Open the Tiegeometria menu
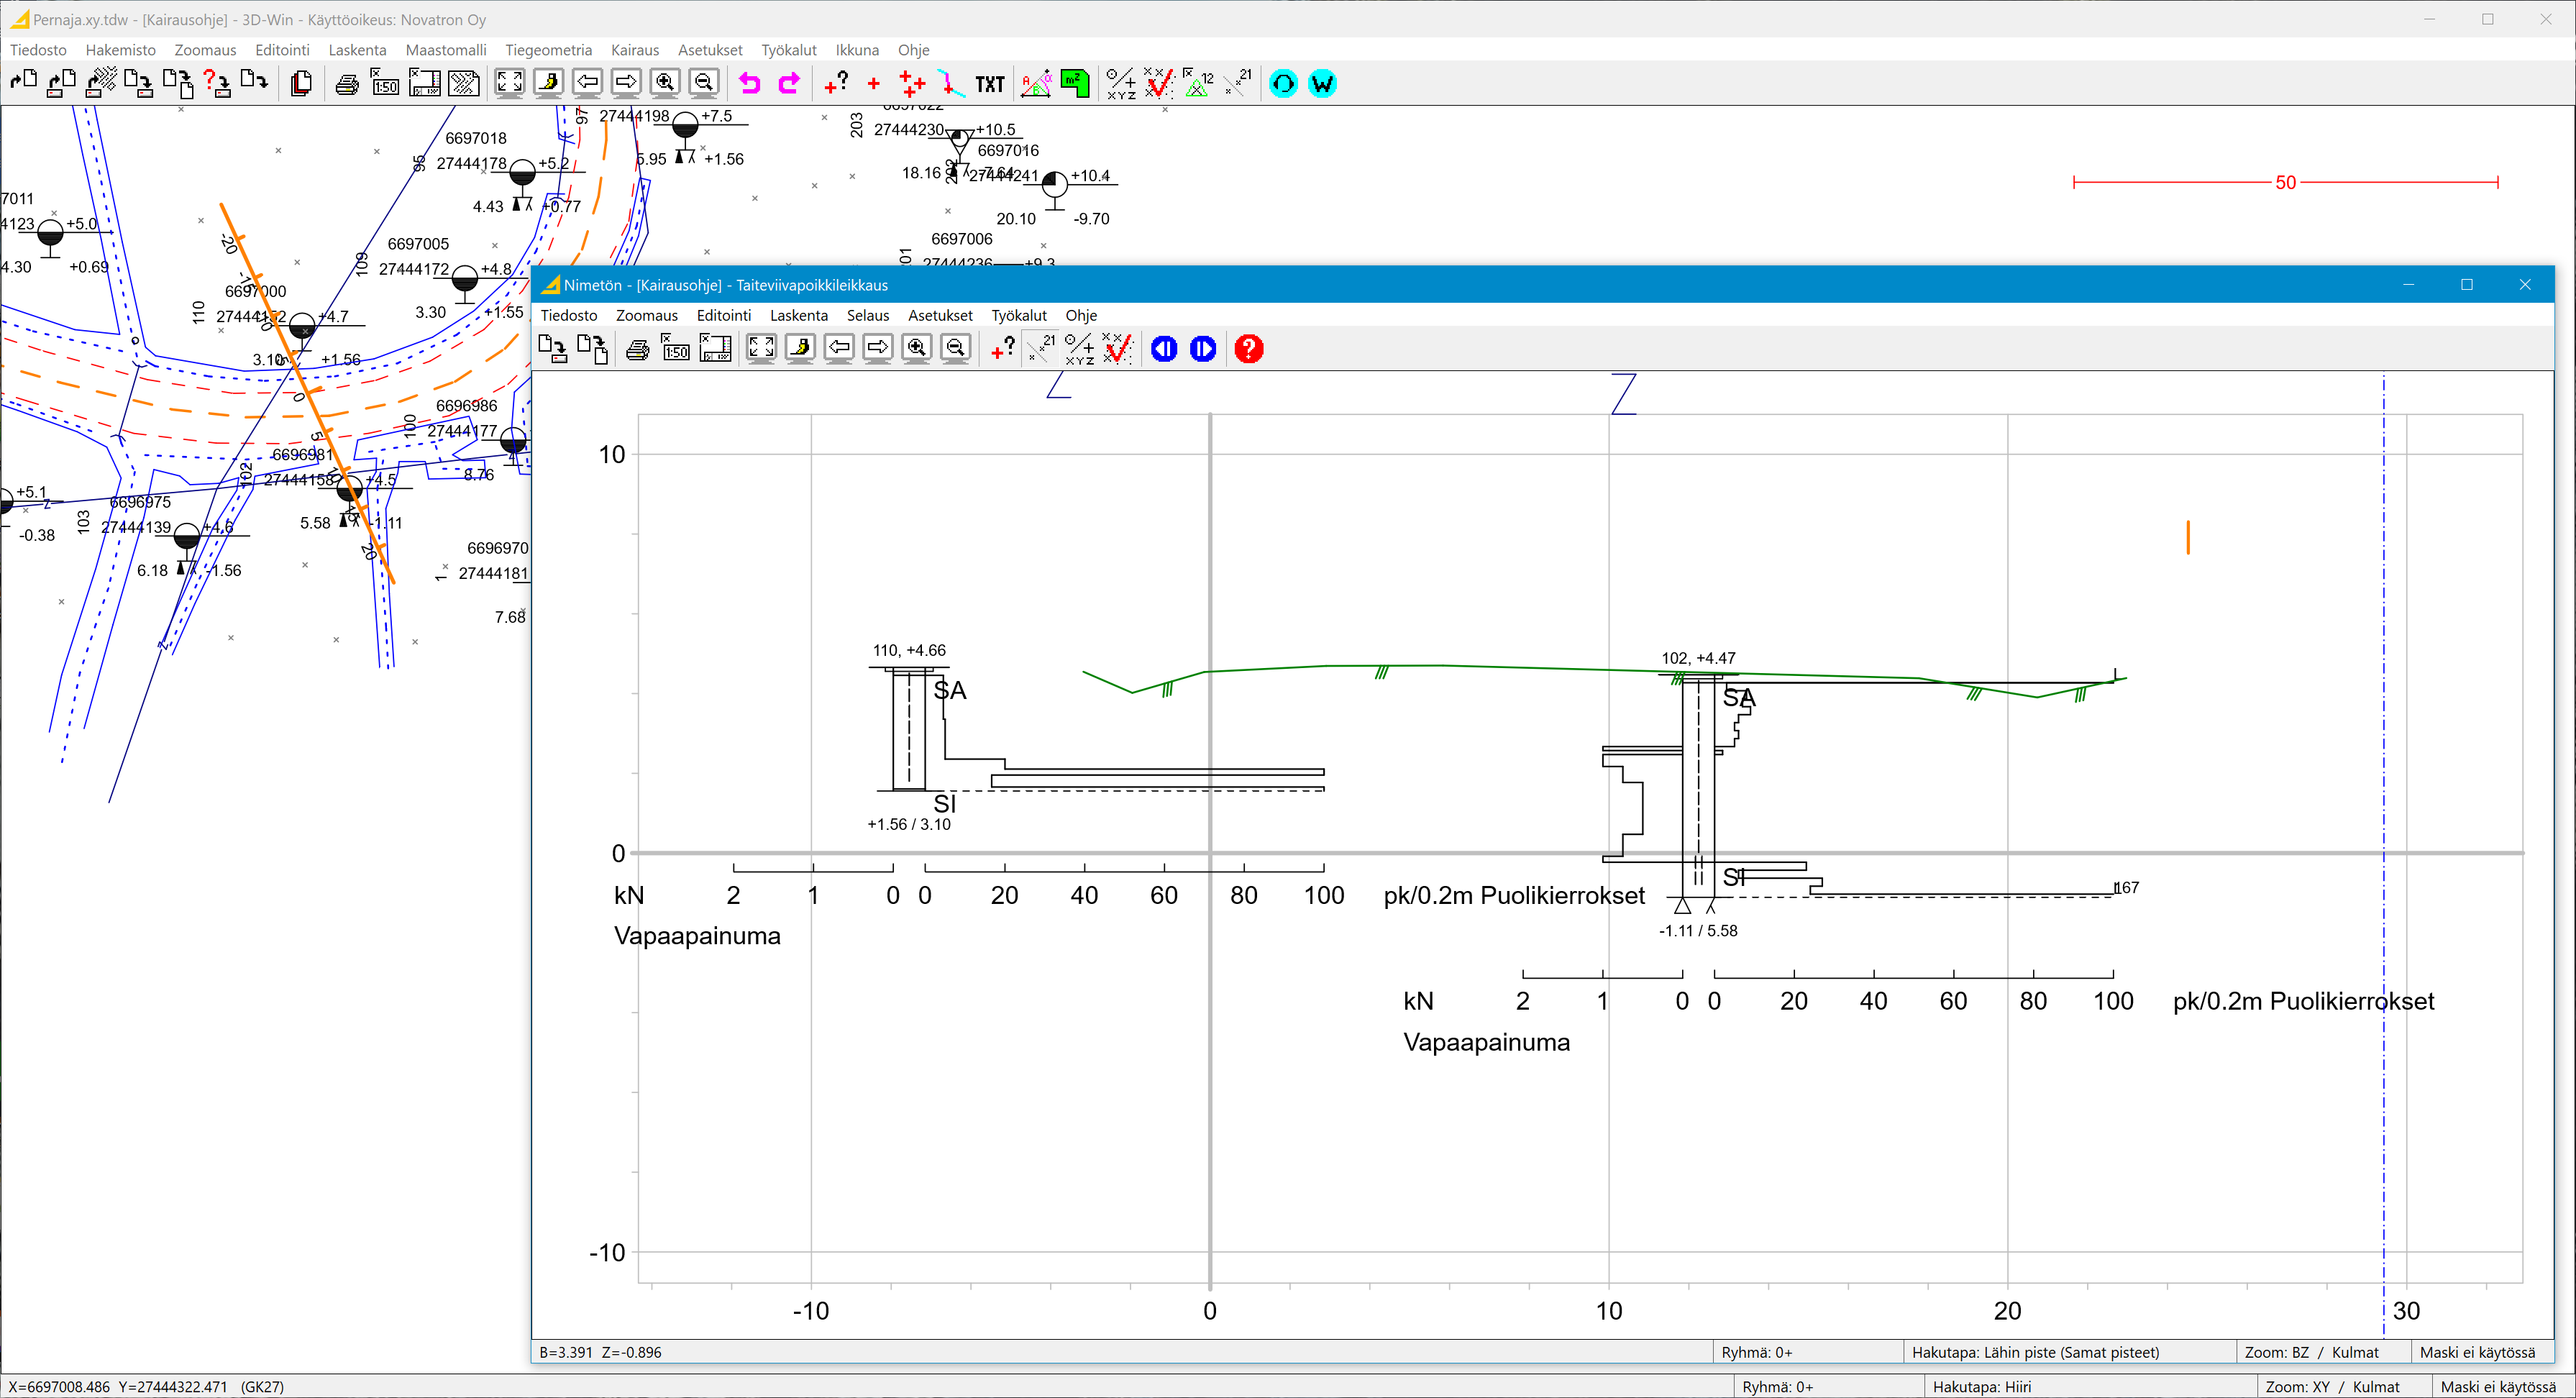Screen dimensions: 2576x1398 (x=548, y=50)
